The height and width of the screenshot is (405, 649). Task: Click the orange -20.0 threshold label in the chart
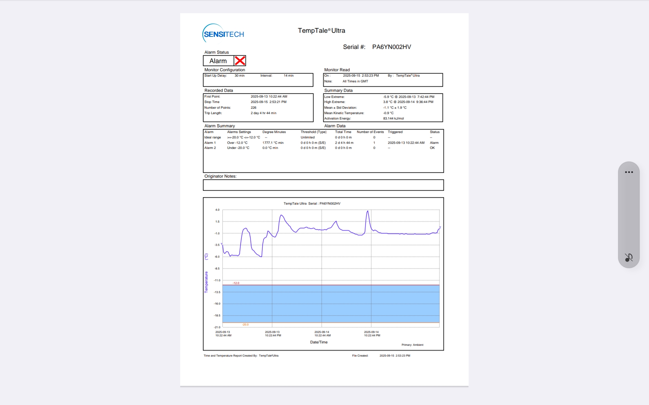245,325
